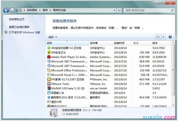178x121 pixels.
Task: Change view with the list view icon
Action: tap(158, 37)
